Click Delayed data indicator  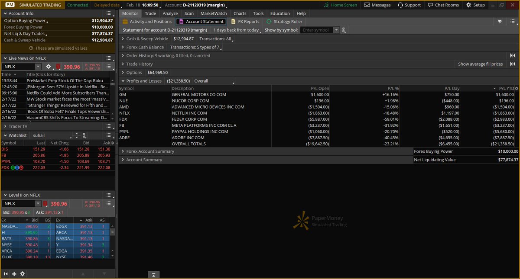click(107, 5)
